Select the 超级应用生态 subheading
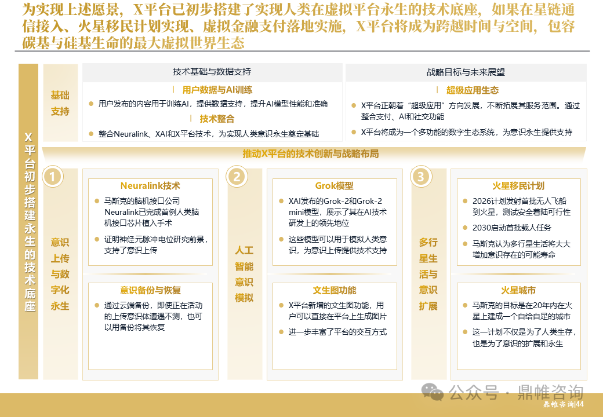The height and width of the screenshot is (417, 603). 472,90
